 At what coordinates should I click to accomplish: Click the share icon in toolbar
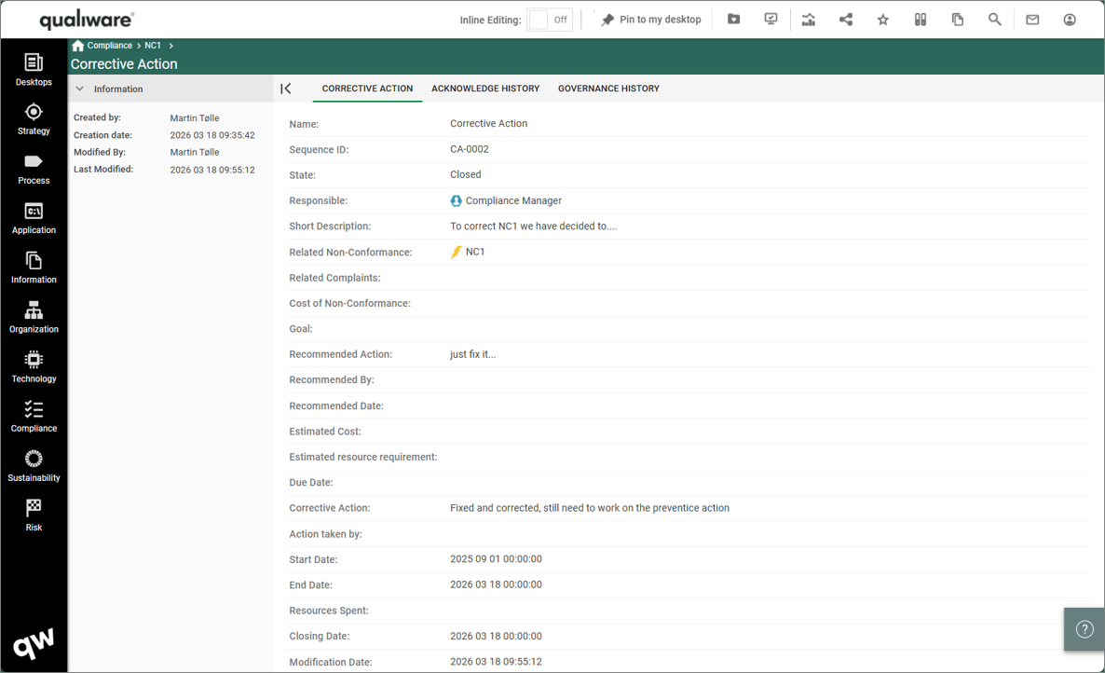pos(845,20)
